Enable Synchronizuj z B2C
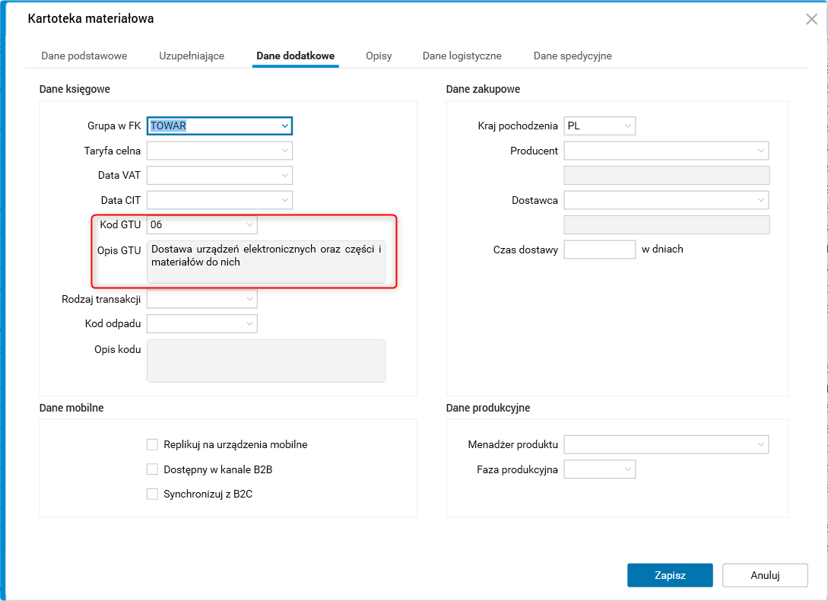This screenshot has width=828, height=601. (152, 494)
